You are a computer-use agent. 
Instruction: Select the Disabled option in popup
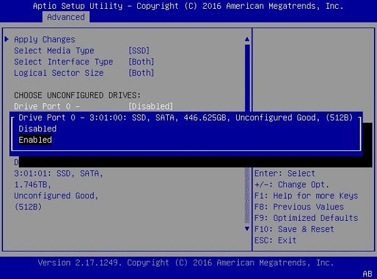click(38, 128)
